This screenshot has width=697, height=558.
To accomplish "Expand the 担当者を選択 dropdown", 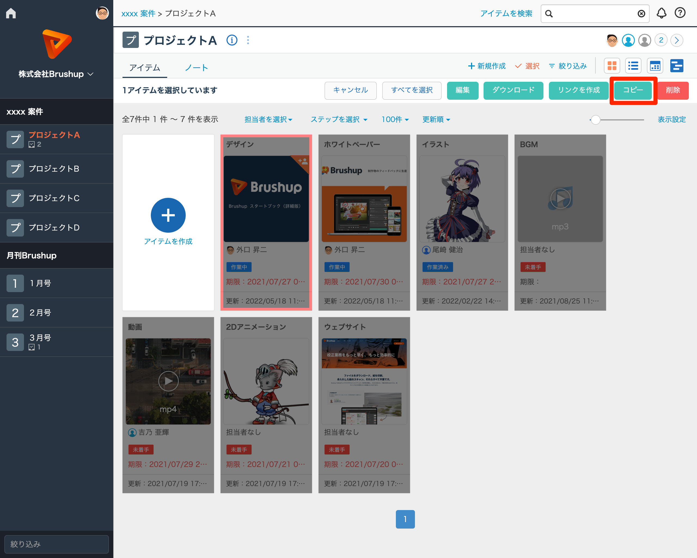I will [x=268, y=119].
